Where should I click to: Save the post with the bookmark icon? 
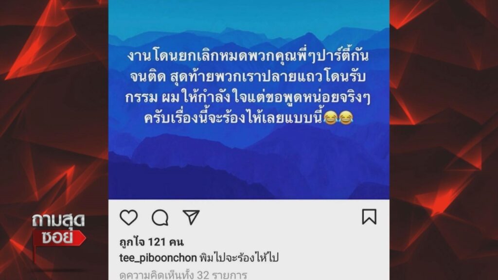pos(370,217)
